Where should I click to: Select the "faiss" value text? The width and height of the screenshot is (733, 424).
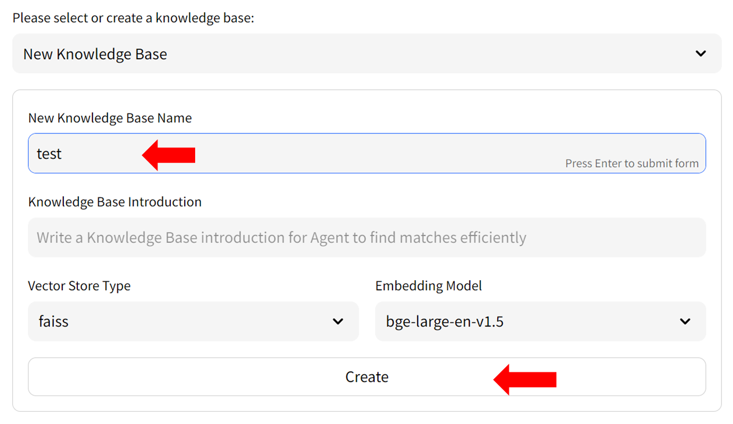coord(53,321)
